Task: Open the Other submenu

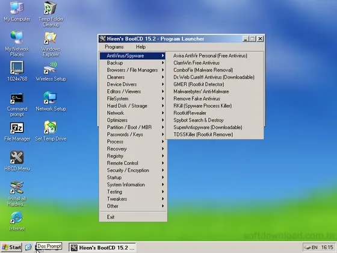Action: tap(132, 206)
